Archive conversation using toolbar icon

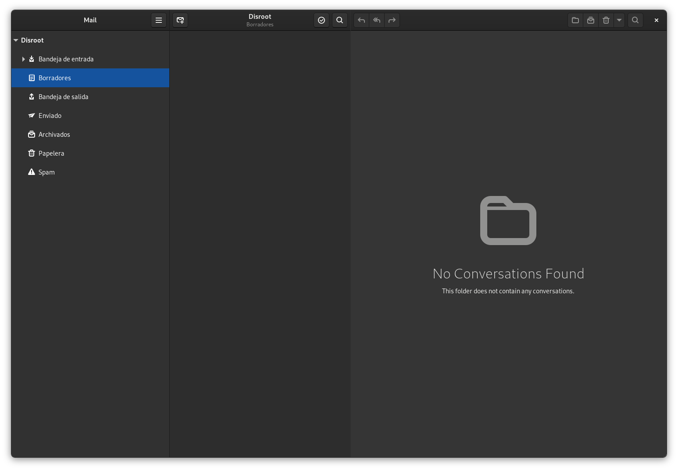coord(591,20)
